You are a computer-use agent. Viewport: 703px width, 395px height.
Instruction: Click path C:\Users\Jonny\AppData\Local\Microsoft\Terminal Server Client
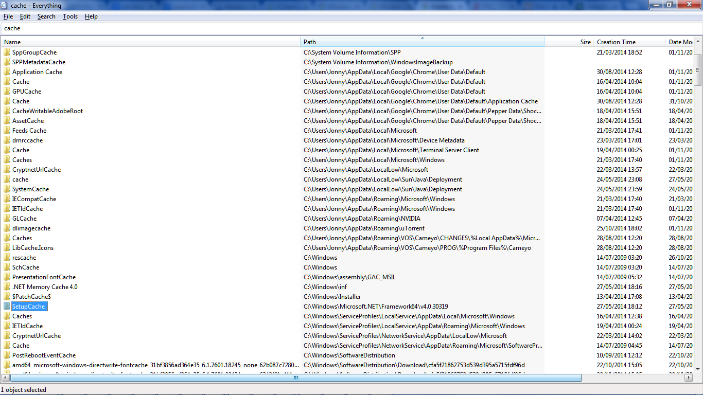(x=391, y=150)
